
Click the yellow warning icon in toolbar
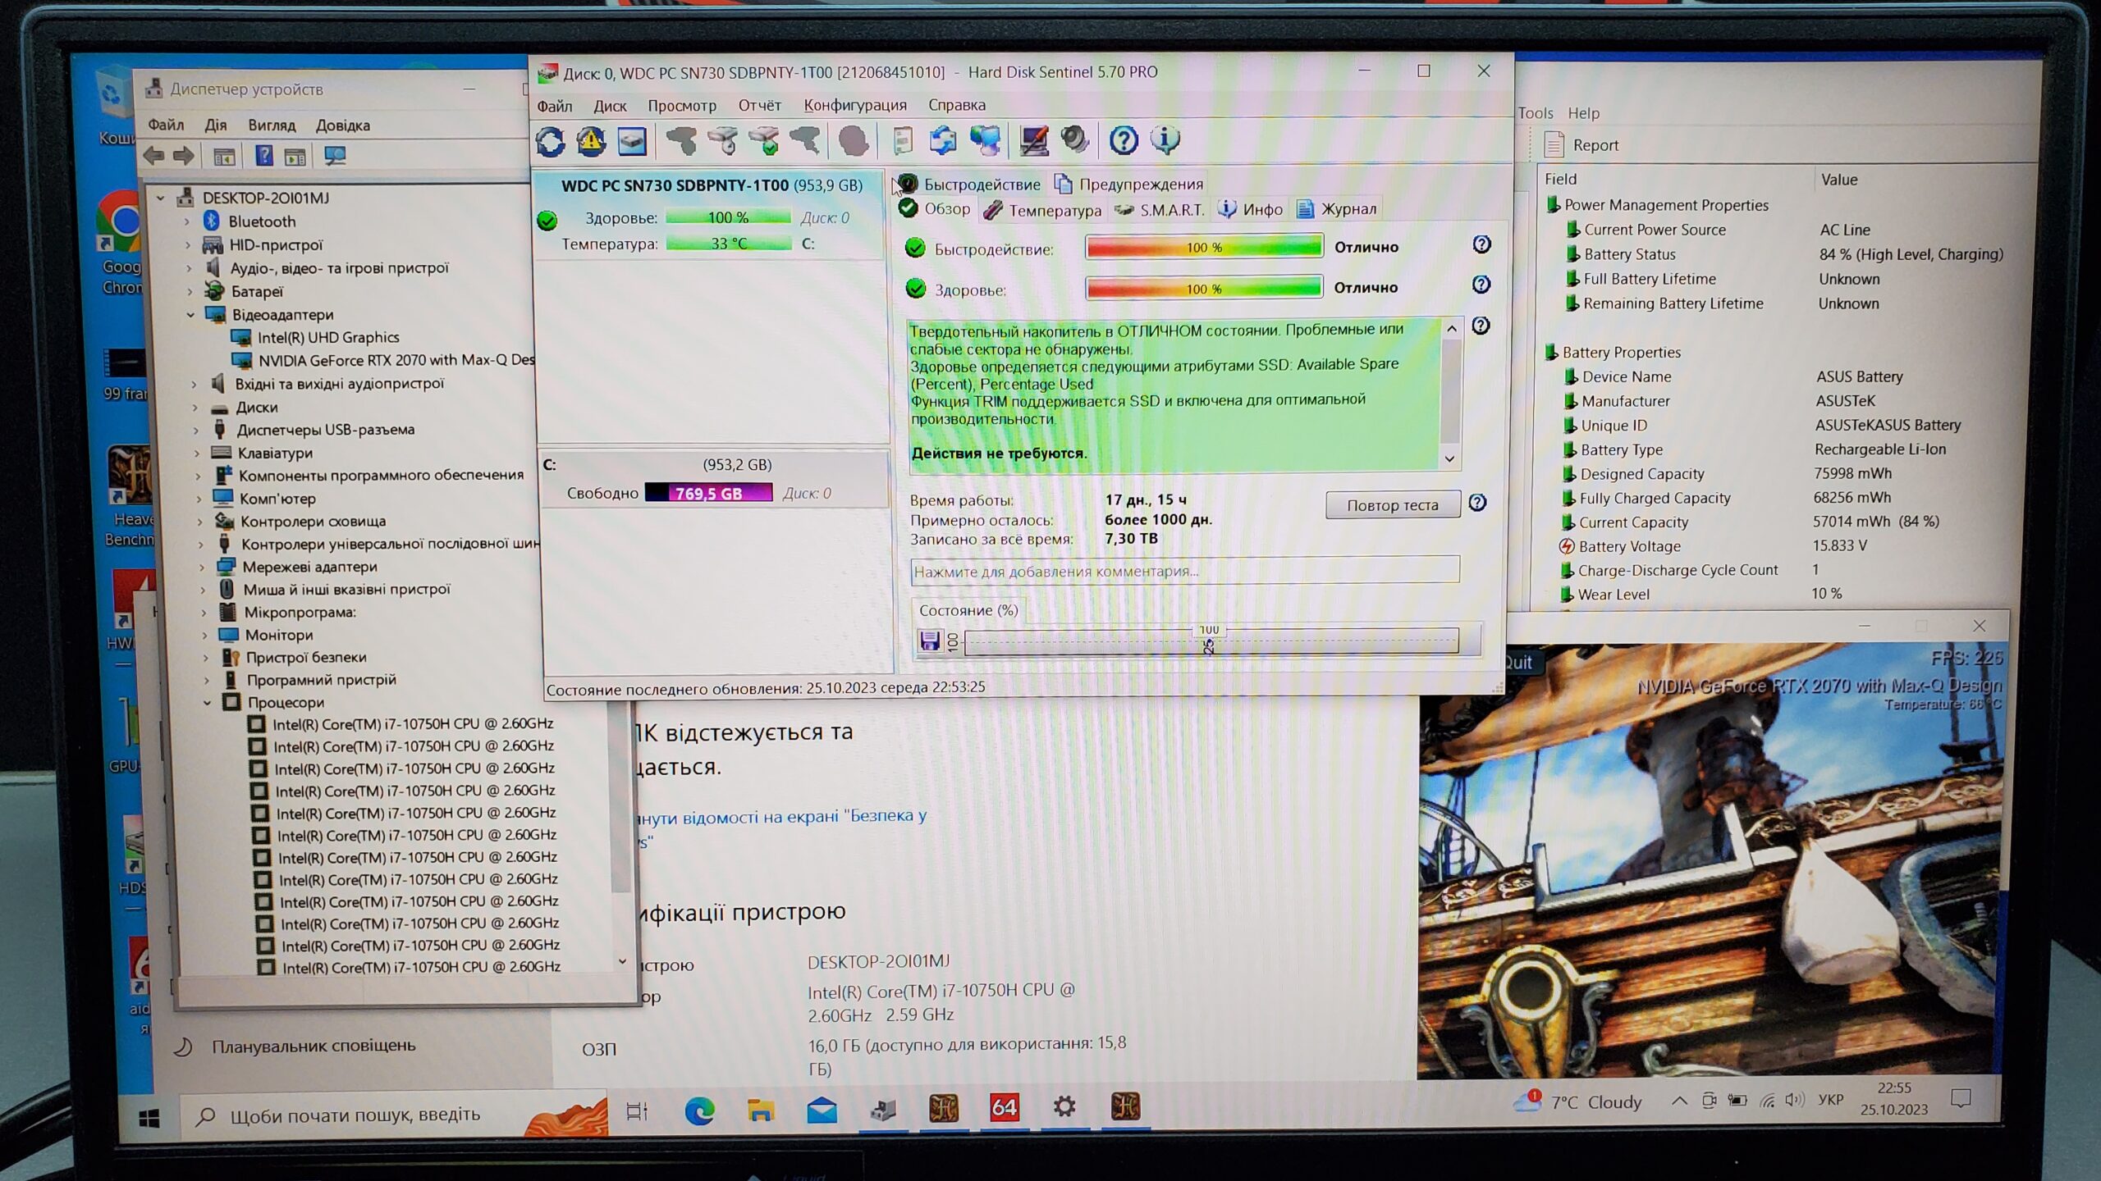[x=591, y=141]
